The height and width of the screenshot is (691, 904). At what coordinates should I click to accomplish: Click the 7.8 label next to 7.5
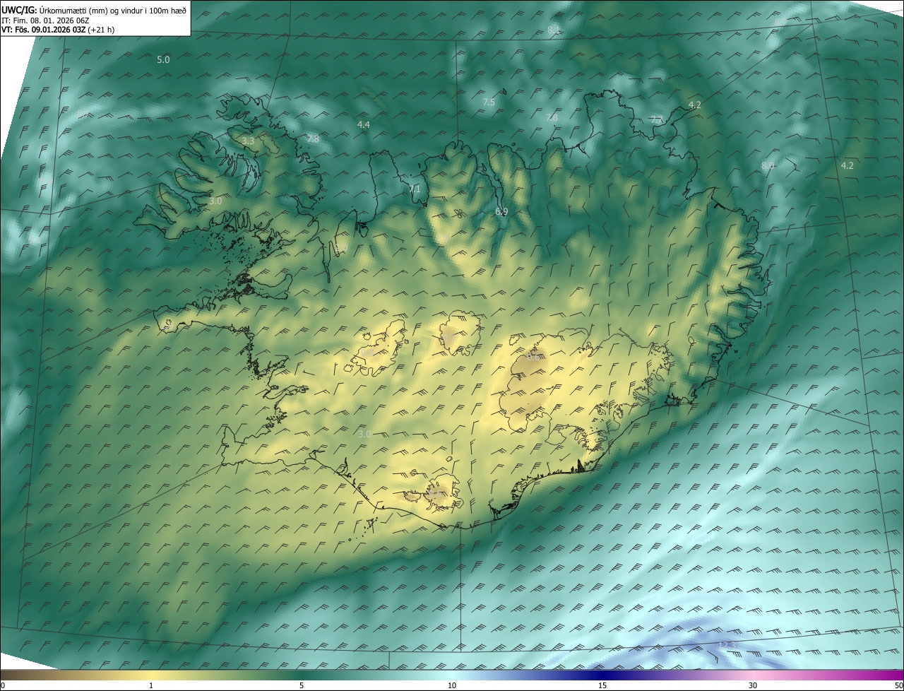point(552,117)
